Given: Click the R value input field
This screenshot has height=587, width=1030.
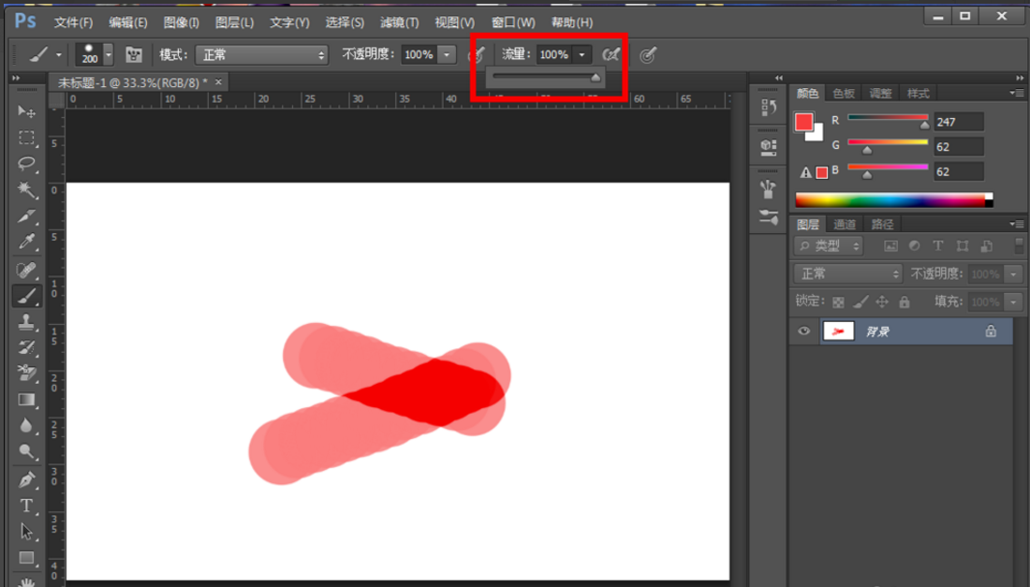Looking at the screenshot, I should [958, 122].
